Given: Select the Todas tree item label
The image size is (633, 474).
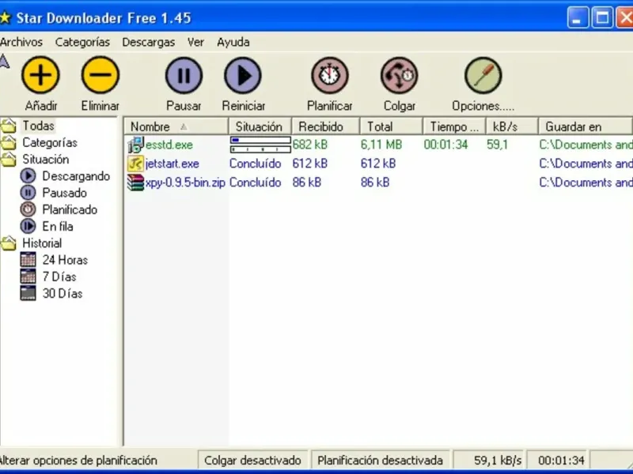Looking at the screenshot, I should point(38,126).
